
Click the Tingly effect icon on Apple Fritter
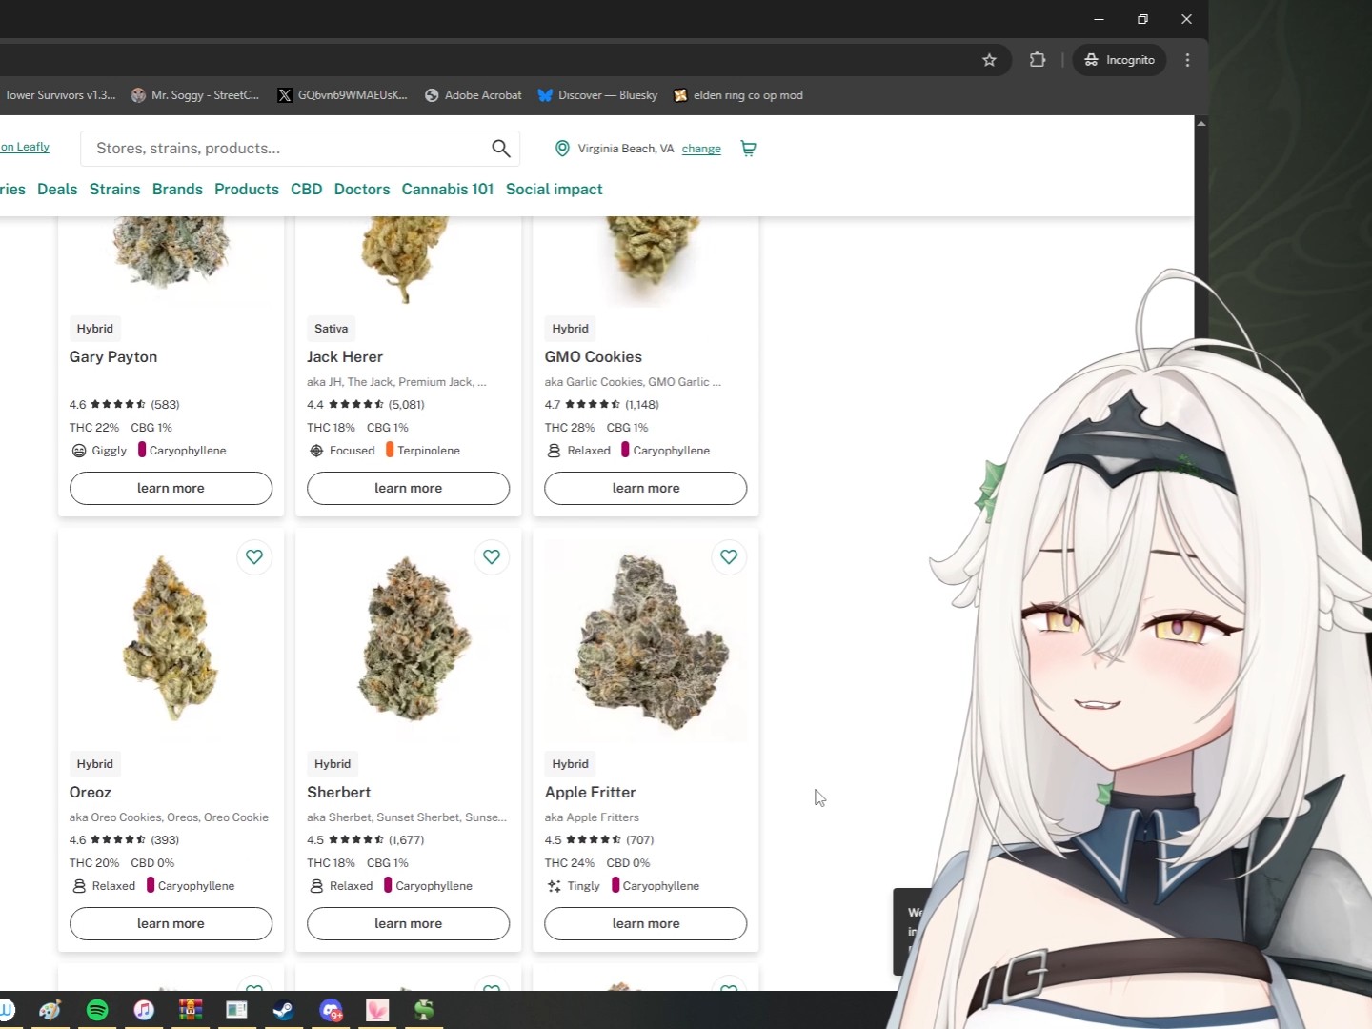coord(554,886)
